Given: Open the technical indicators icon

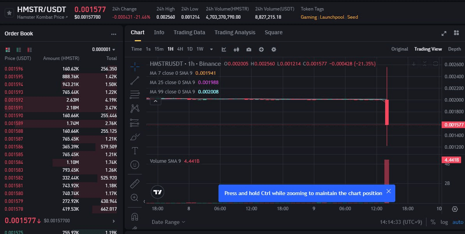Looking at the screenshot, I should click(224, 49).
